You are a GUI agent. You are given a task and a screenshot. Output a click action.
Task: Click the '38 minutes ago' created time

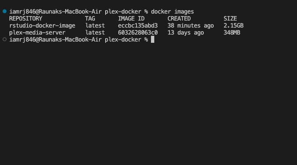pos(191,26)
